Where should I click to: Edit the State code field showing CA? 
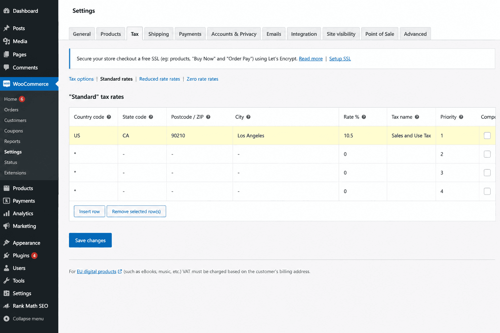click(x=142, y=135)
